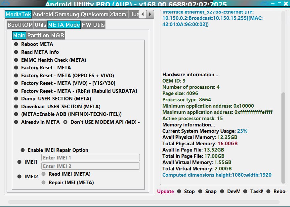Choose Factory Reset - META
The width and height of the screenshot is (290, 207).
[43, 68]
